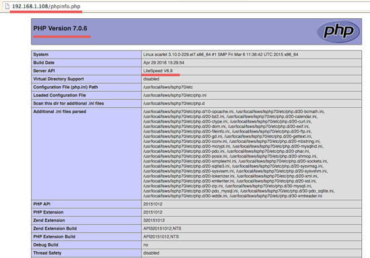Click the Configuration File (php.ini) Path label
The image size is (370, 258).
point(66,87)
